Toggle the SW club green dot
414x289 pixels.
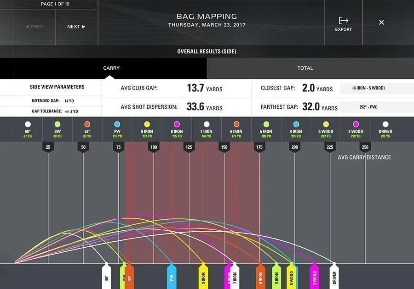pyautogui.click(x=57, y=124)
